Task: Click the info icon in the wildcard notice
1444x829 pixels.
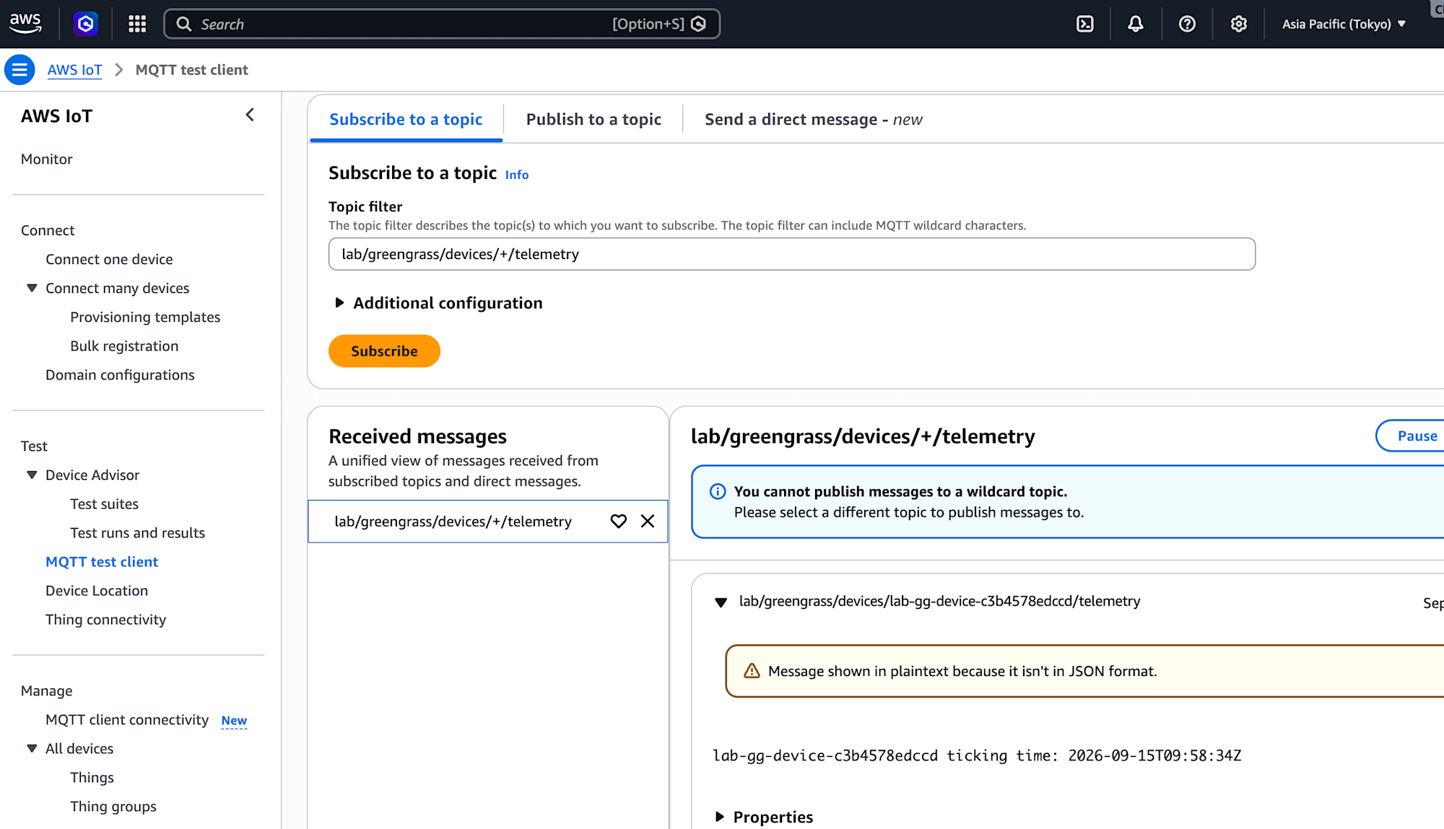Action: pos(718,491)
